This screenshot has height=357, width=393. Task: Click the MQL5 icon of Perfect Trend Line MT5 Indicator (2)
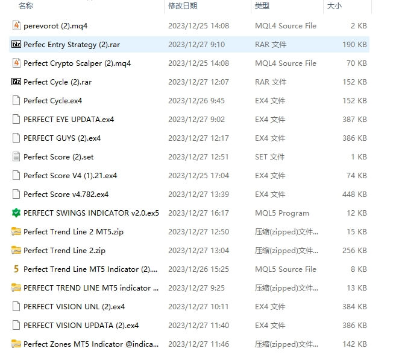16,269
